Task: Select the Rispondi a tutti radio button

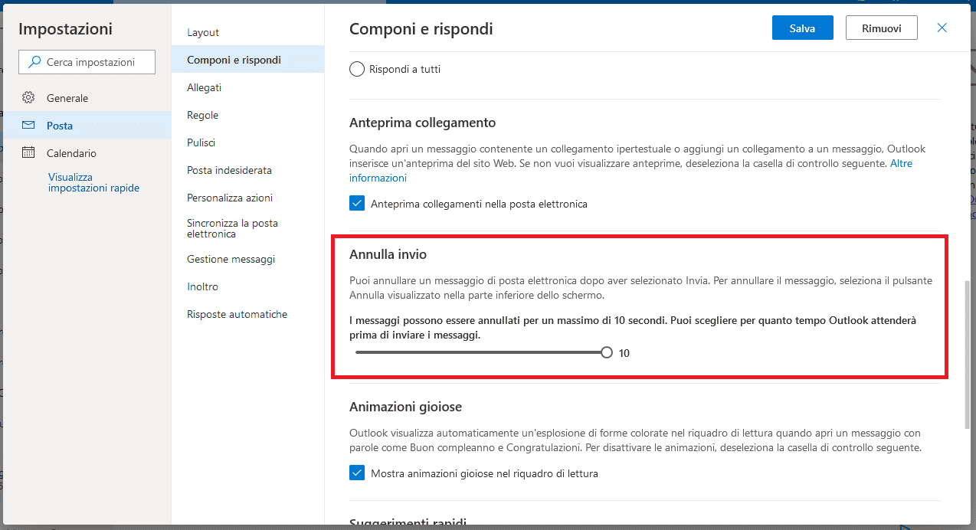Action: tap(357, 70)
